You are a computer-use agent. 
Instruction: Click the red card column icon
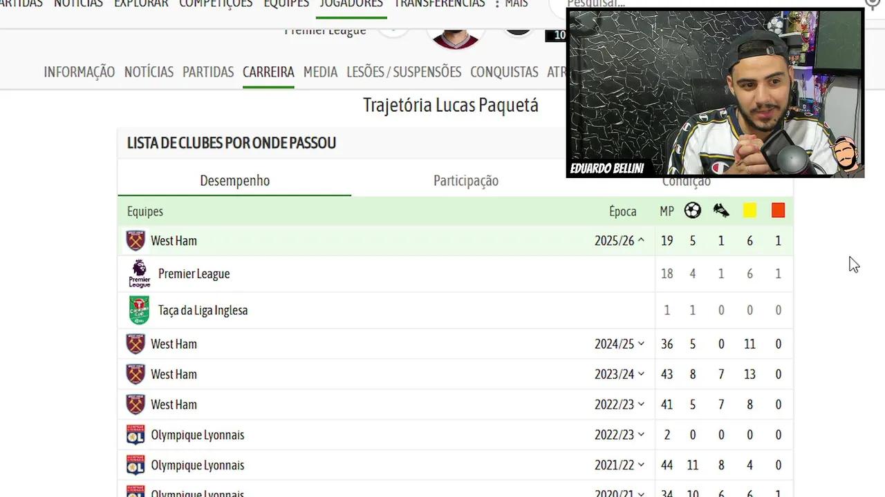click(778, 211)
